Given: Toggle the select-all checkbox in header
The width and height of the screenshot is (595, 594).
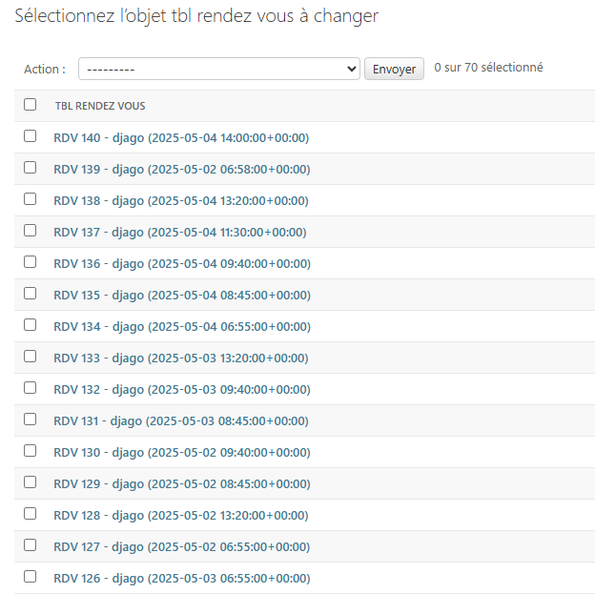Looking at the screenshot, I should tap(31, 105).
